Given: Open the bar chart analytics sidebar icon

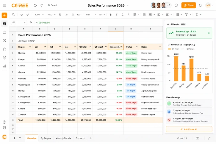Looking at the screenshot, I should point(4,66).
